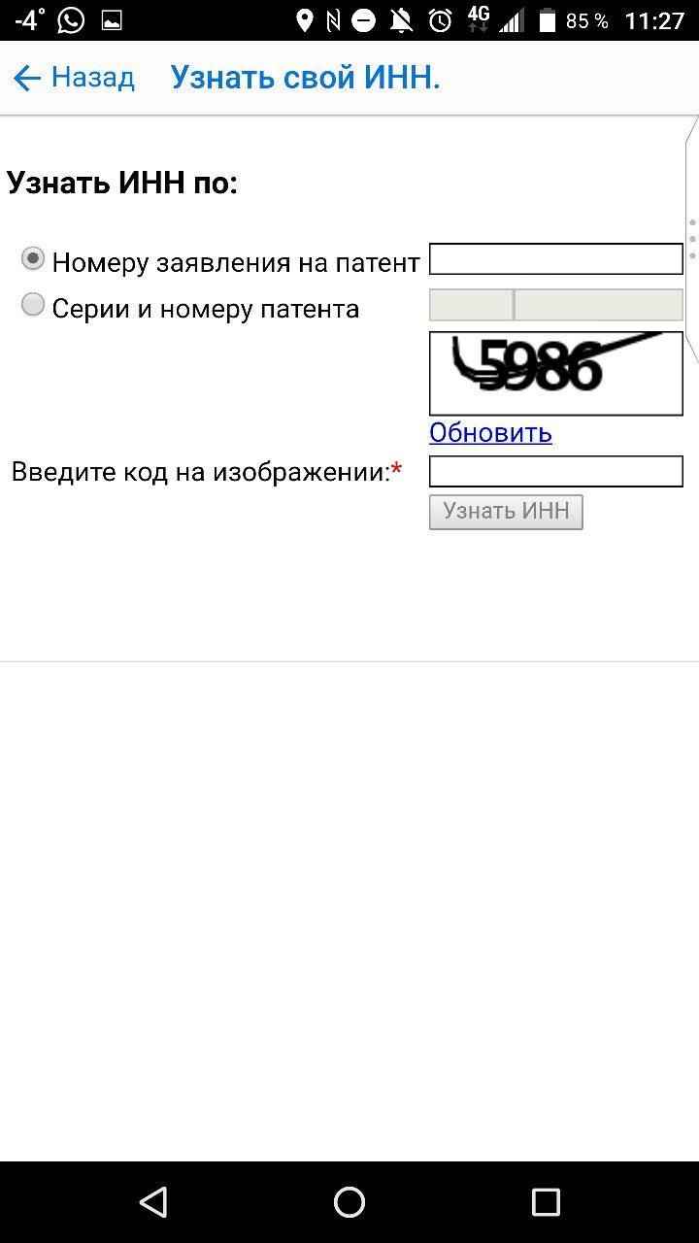Focus the captcha code input field

click(x=556, y=471)
